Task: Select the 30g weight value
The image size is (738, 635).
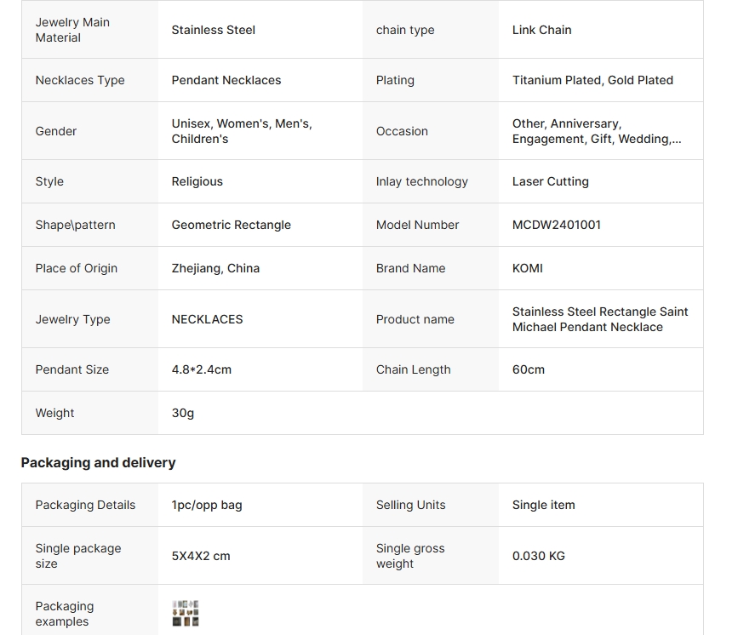Action: pyautogui.click(x=182, y=413)
